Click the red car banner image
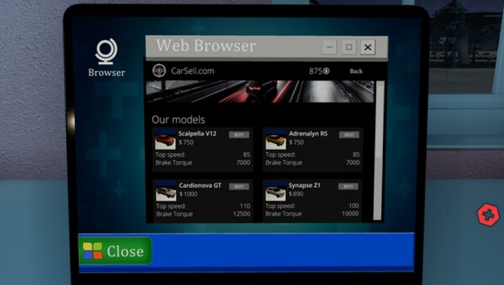Image resolution: width=504 pixels, height=285 pixels. point(260,92)
